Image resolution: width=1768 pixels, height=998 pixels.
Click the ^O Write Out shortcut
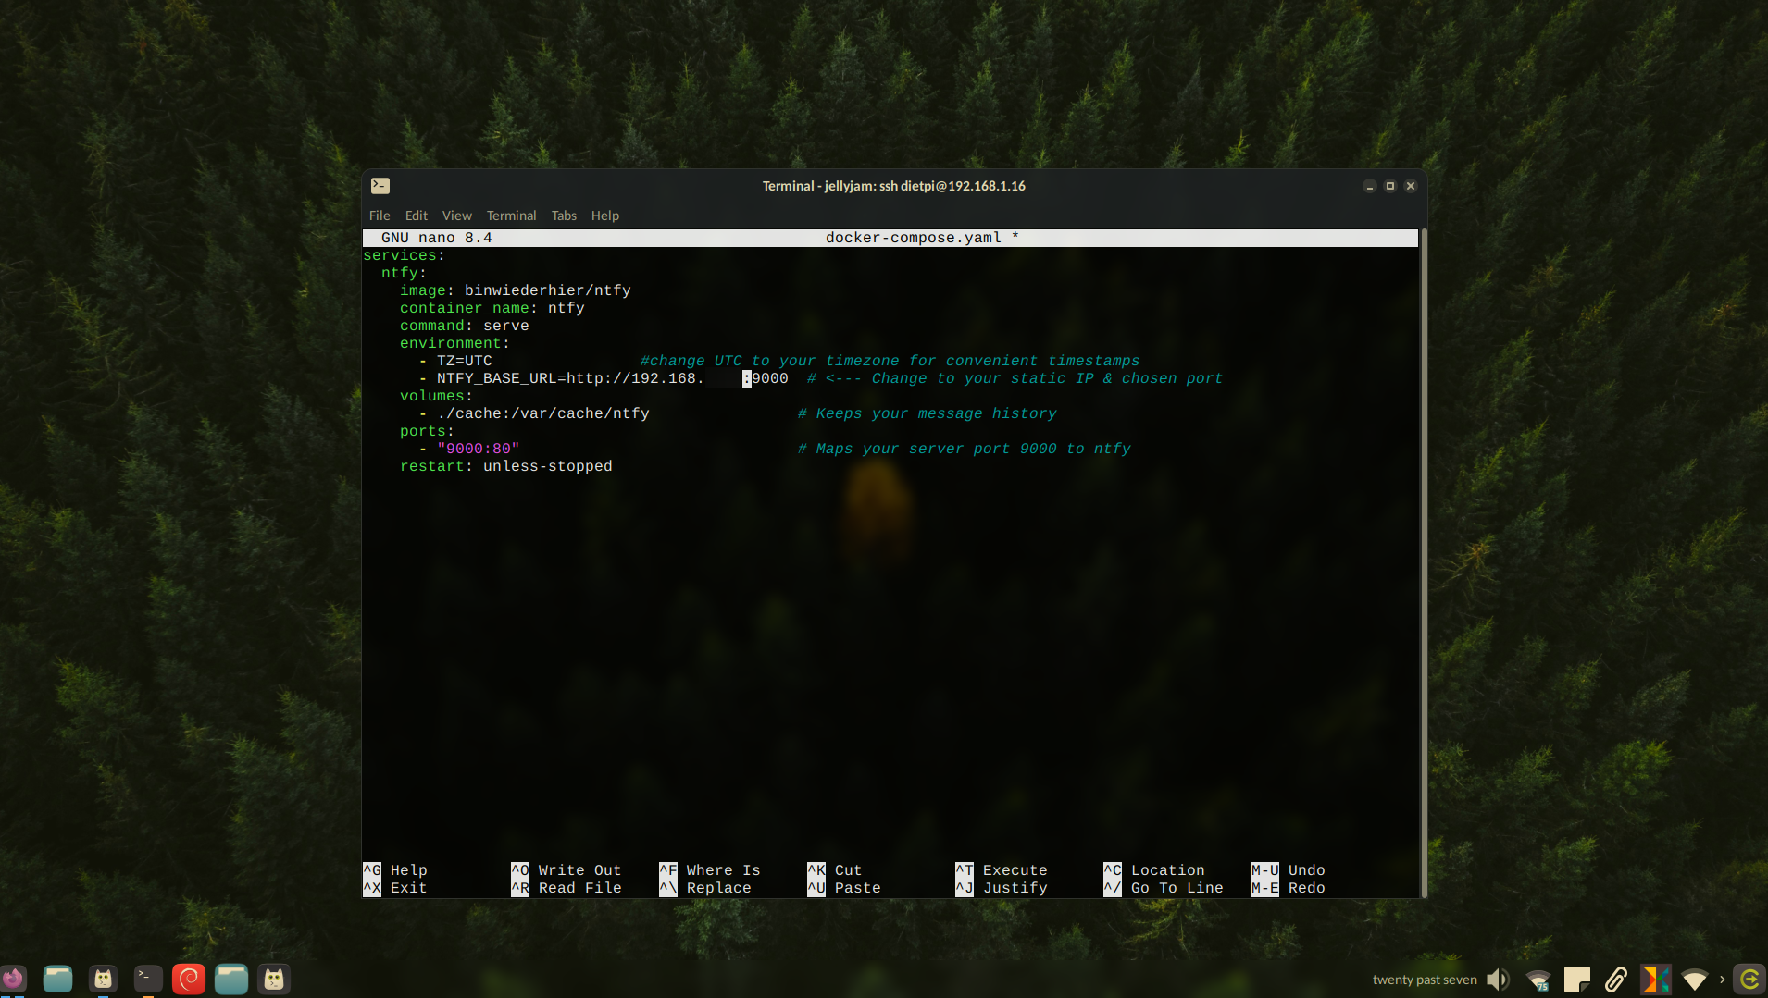[x=567, y=871]
